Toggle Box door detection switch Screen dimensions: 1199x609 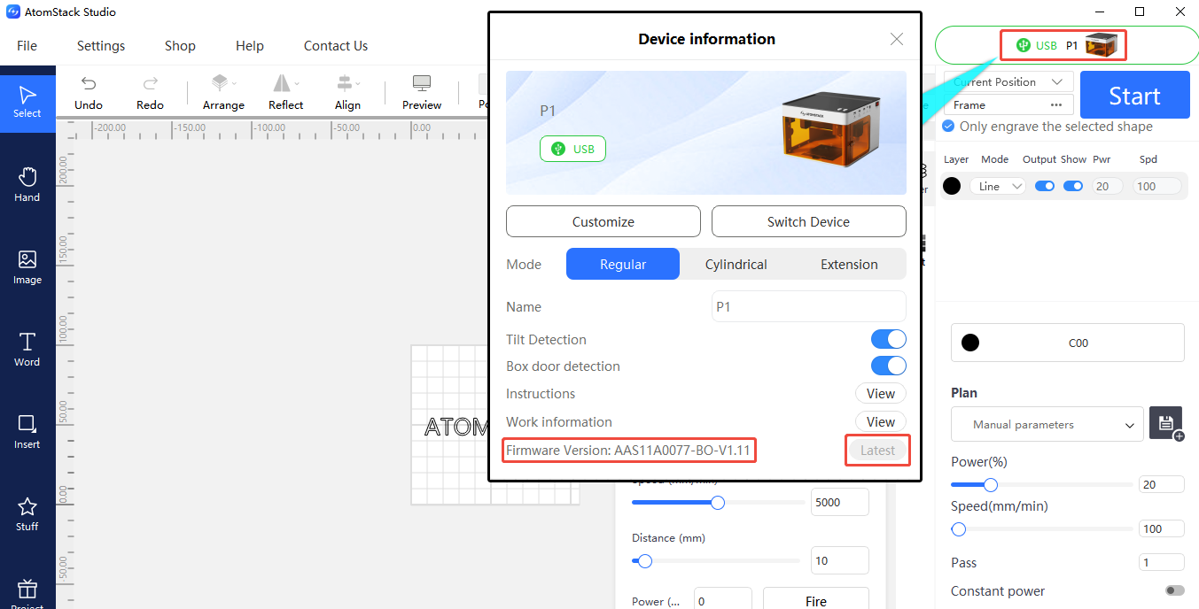(x=889, y=366)
